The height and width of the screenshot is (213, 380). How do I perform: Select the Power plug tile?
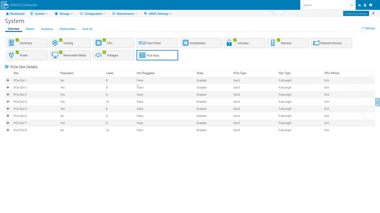pyautogui.click(x=27, y=55)
